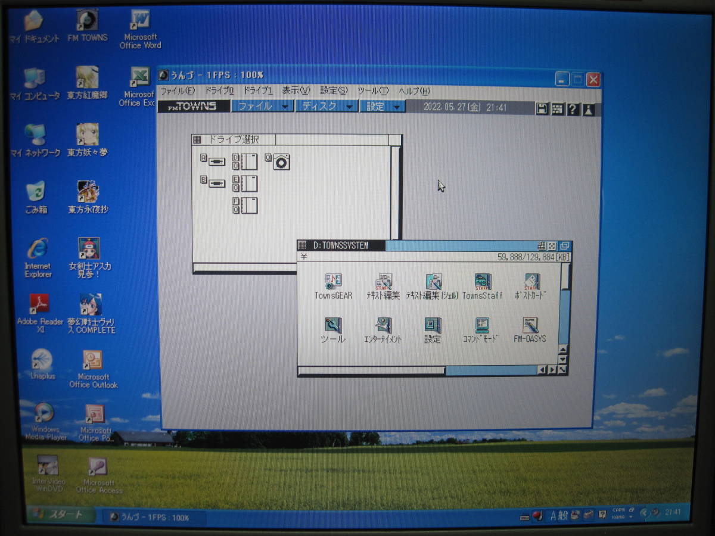Open the 東方永夜抄 desktop shortcut
This screenshot has height=536, width=715.
pos(88,197)
